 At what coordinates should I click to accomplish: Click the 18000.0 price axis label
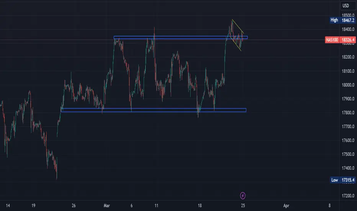tap(348, 85)
